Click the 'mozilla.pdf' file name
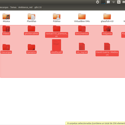 point(57,52)
